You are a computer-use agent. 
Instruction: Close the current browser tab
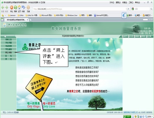(28, 20)
